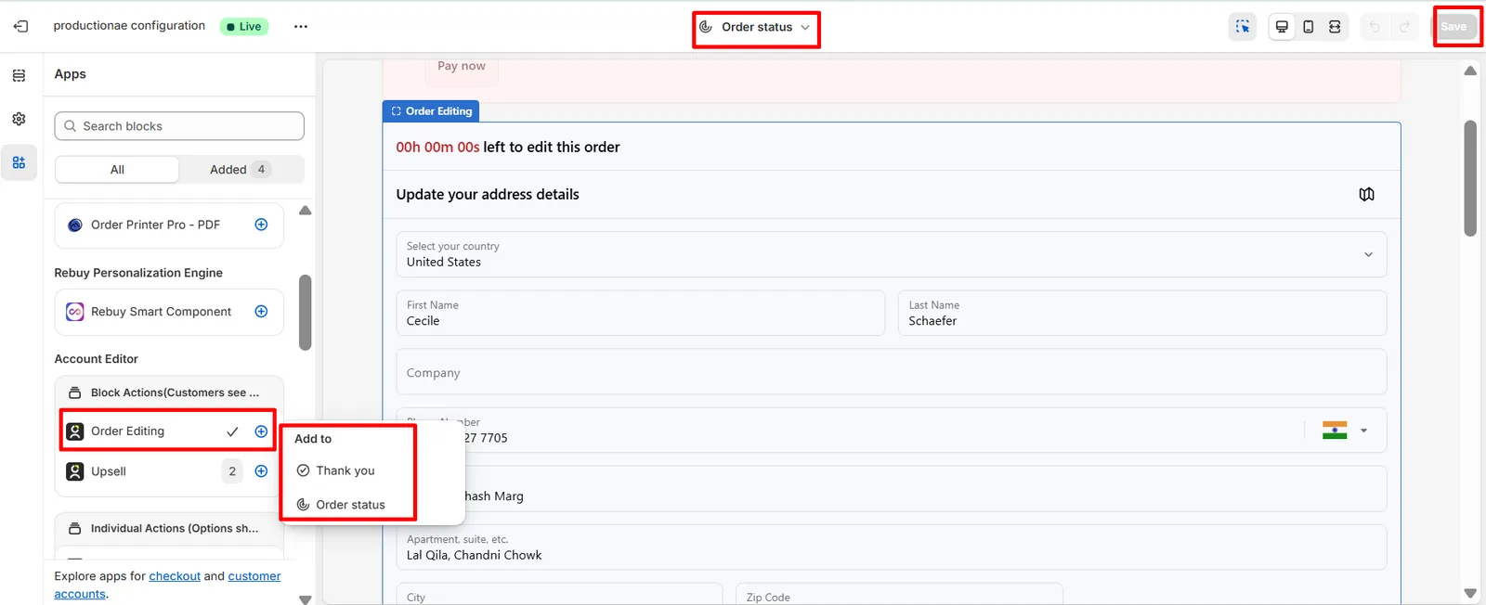Select the Added blocks tab
The image size is (1486, 605).
[x=241, y=169]
